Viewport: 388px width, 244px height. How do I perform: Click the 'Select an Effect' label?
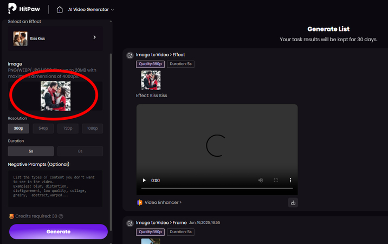[x=24, y=22]
